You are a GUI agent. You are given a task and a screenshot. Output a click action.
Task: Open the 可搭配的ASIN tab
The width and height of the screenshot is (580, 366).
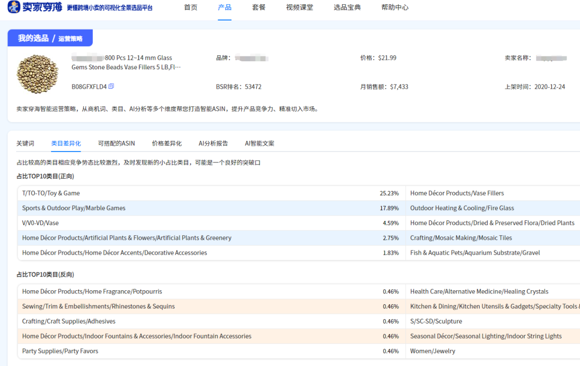point(117,143)
